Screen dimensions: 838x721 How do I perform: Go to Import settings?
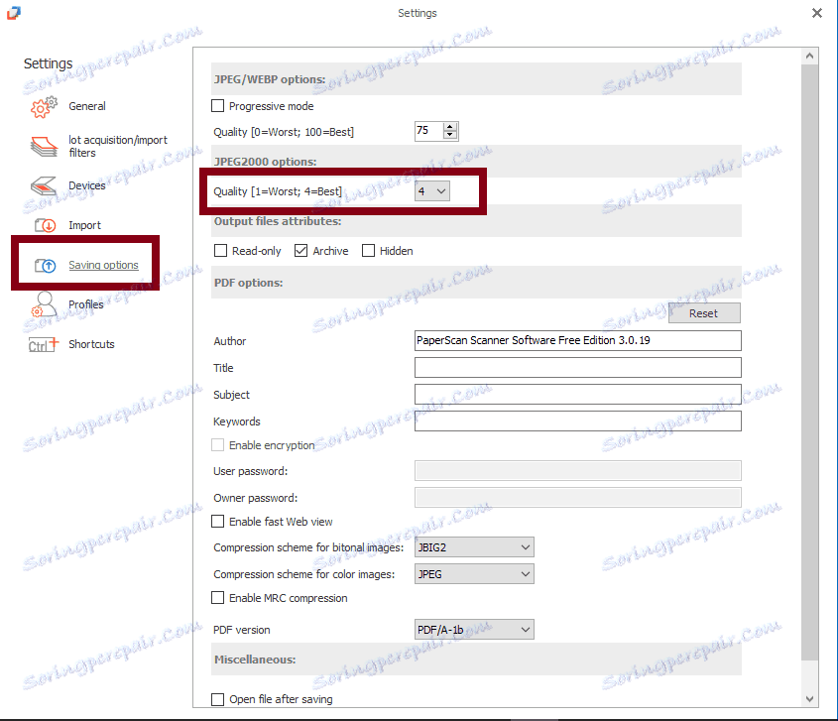84,225
